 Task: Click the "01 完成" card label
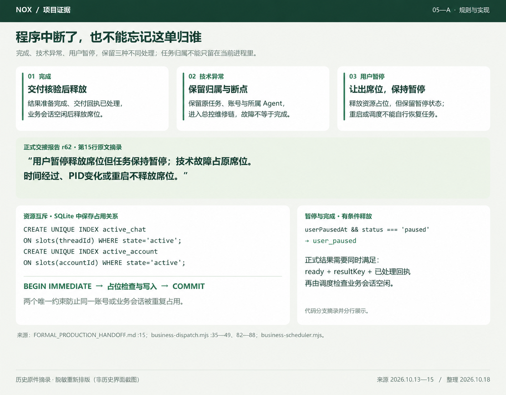click(40, 76)
